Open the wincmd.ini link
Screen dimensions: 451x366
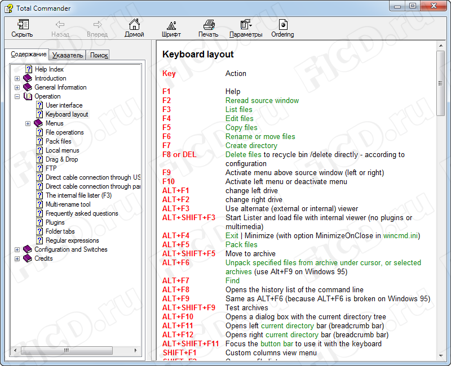(400, 235)
